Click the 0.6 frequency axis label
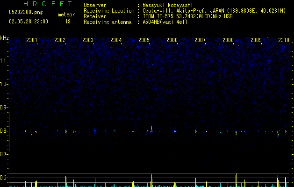 click(4, 178)
